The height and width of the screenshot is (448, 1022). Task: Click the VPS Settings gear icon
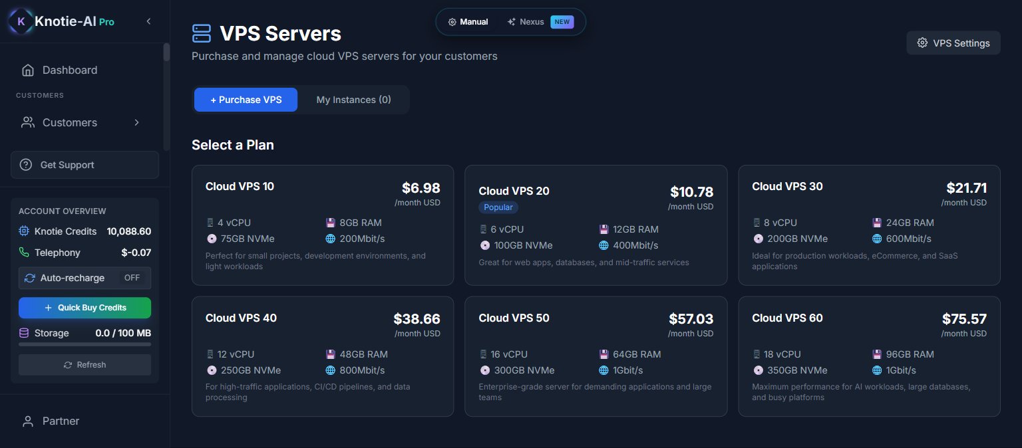(922, 43)
